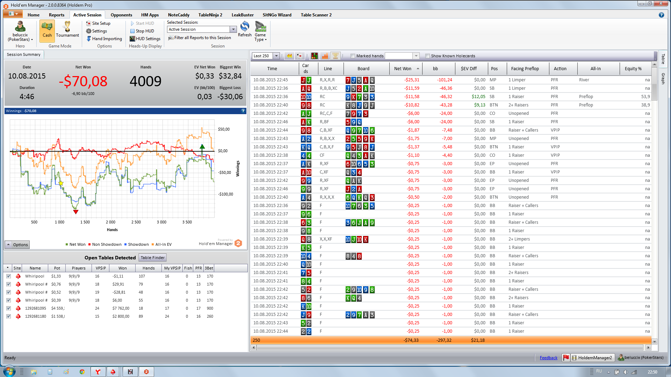Viewport: 671px width, 377px height.
Task: Open the Game Type dropdown
Action: coord(260,31)
